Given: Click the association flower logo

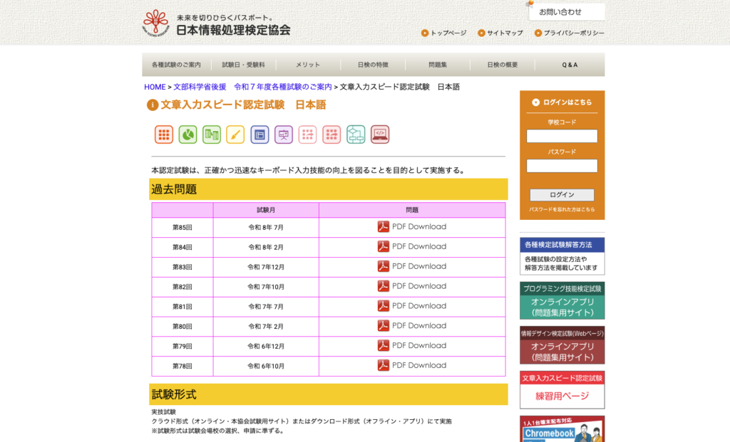Looking at the screenshot, I should pyautogui.click(x=155, y=23).
